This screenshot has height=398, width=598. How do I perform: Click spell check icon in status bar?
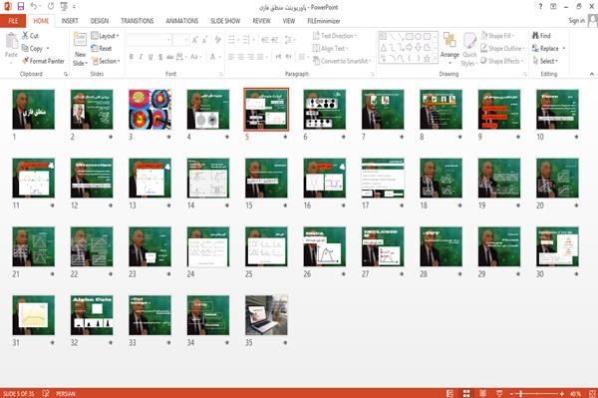[46, 393]
